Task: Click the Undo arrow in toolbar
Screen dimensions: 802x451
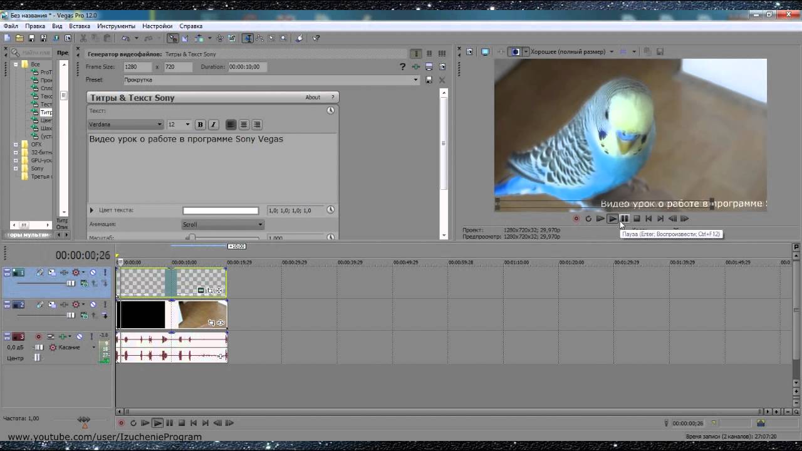Action: 126,38
